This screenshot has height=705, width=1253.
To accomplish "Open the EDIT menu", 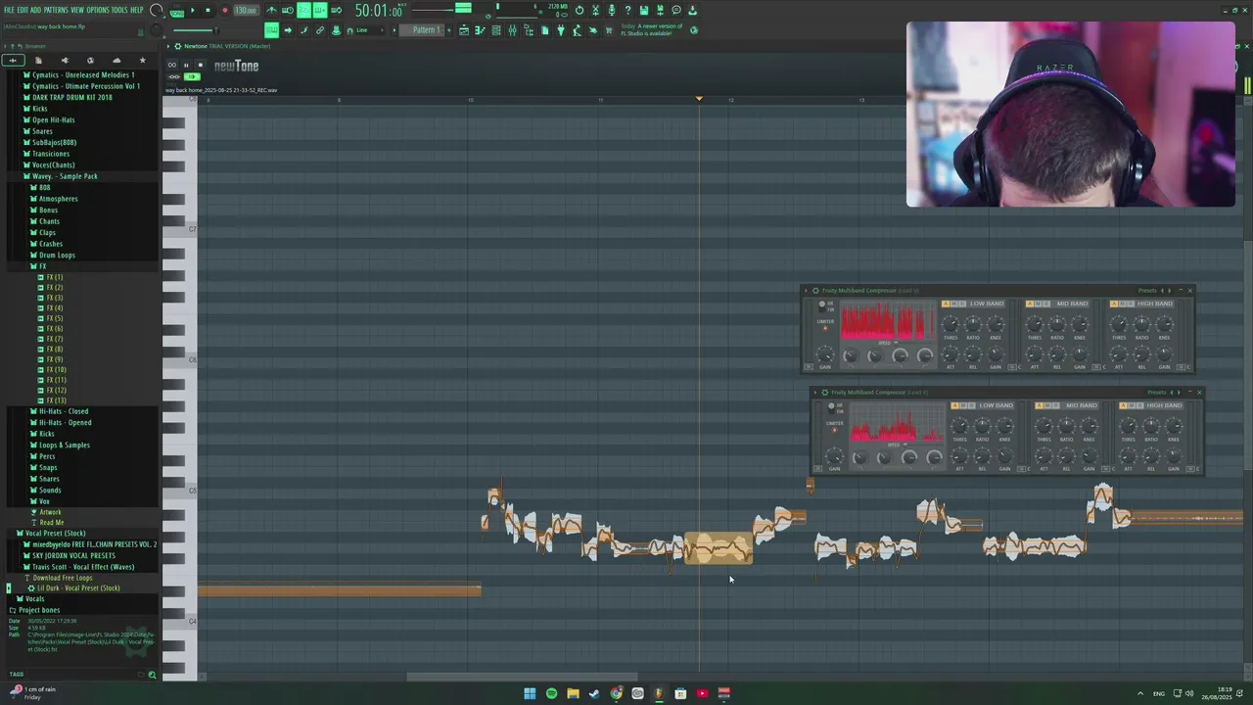I will pos(23,10).
